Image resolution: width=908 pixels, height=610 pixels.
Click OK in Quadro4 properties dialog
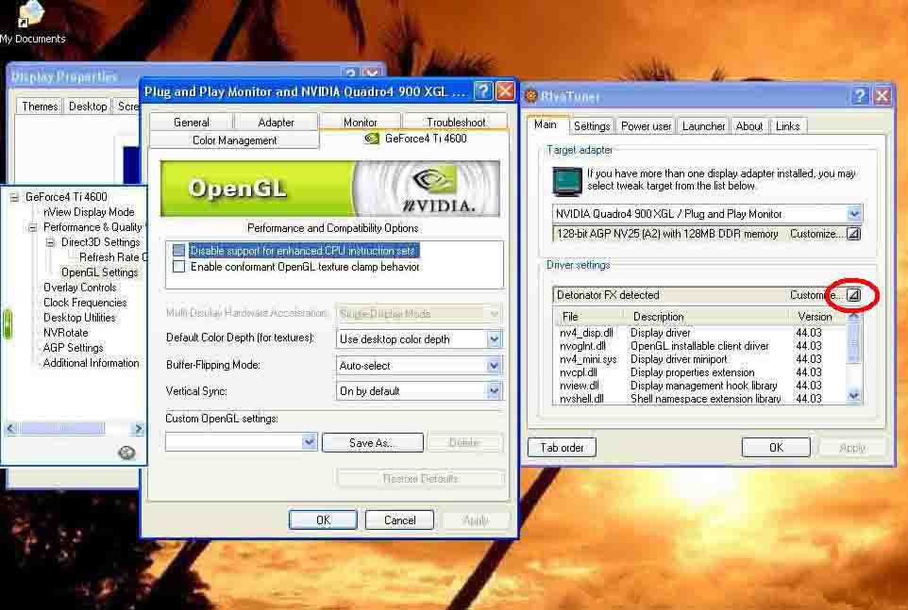[323, 519]
